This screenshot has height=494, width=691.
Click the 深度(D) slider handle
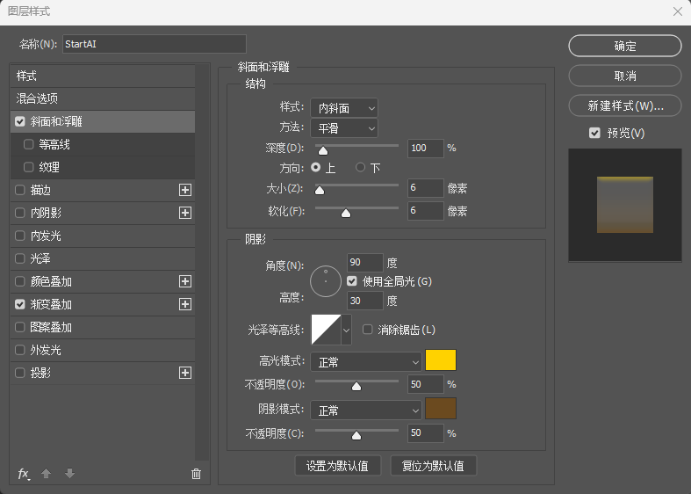323,151
